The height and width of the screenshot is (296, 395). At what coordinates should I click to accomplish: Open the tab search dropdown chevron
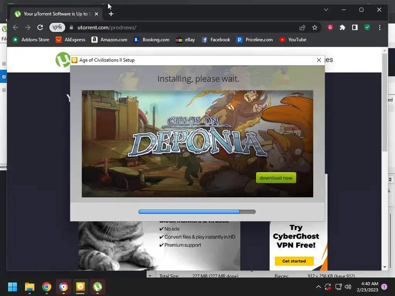326,10
